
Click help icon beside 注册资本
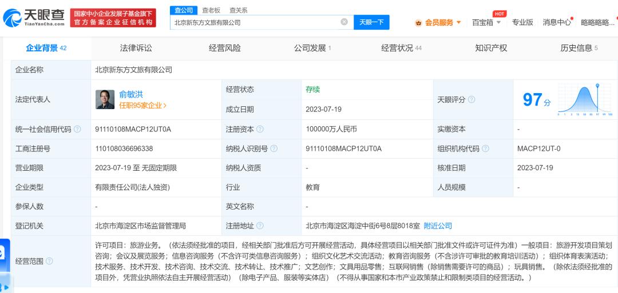(260, 130)
